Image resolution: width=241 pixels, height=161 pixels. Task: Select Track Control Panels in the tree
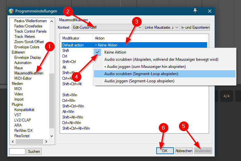(30, 31)
